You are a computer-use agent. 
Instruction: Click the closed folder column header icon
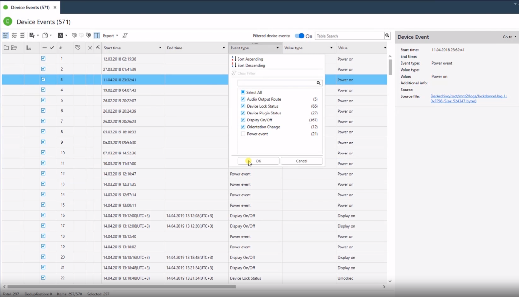pyautogui.click(x=6, y=48)
